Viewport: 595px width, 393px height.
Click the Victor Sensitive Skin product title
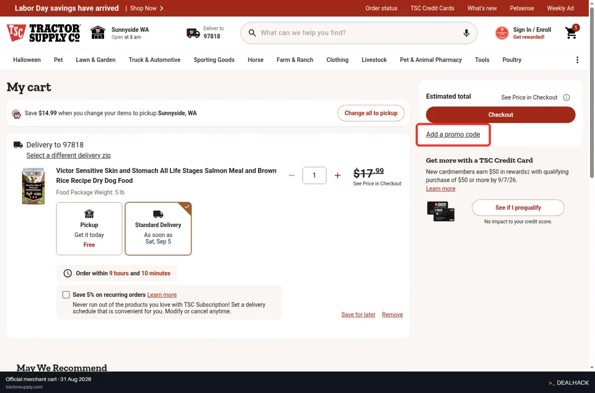pos(166,175)
